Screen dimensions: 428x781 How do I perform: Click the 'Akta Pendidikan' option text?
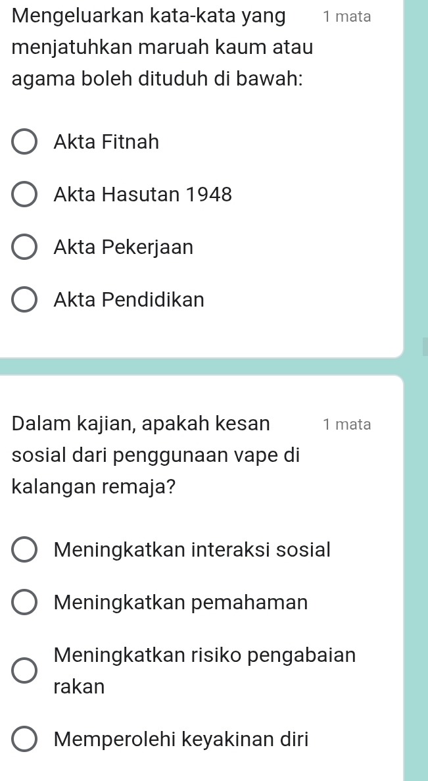(x=130, y=300)
